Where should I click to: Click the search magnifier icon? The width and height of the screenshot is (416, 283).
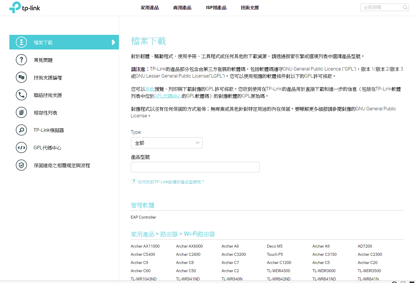(405, 7)
